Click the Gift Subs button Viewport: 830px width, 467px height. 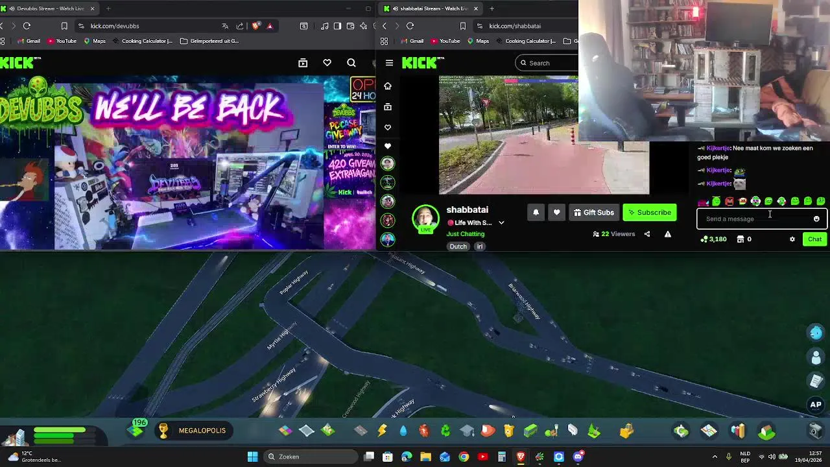(594, 213)
